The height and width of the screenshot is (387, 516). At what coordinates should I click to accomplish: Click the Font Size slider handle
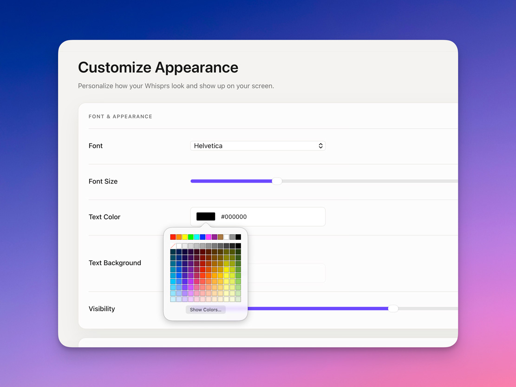tap(277, 181)
